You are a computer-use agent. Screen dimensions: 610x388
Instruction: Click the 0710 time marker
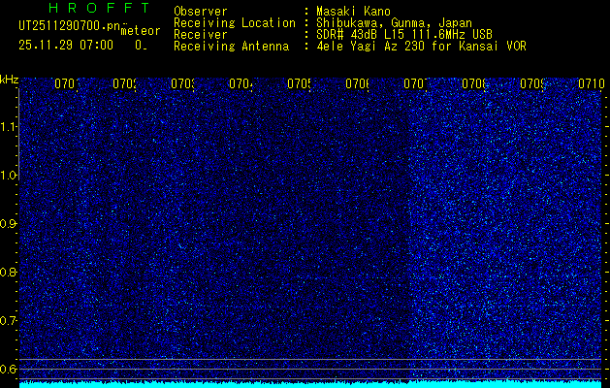[x=591, y=83]
